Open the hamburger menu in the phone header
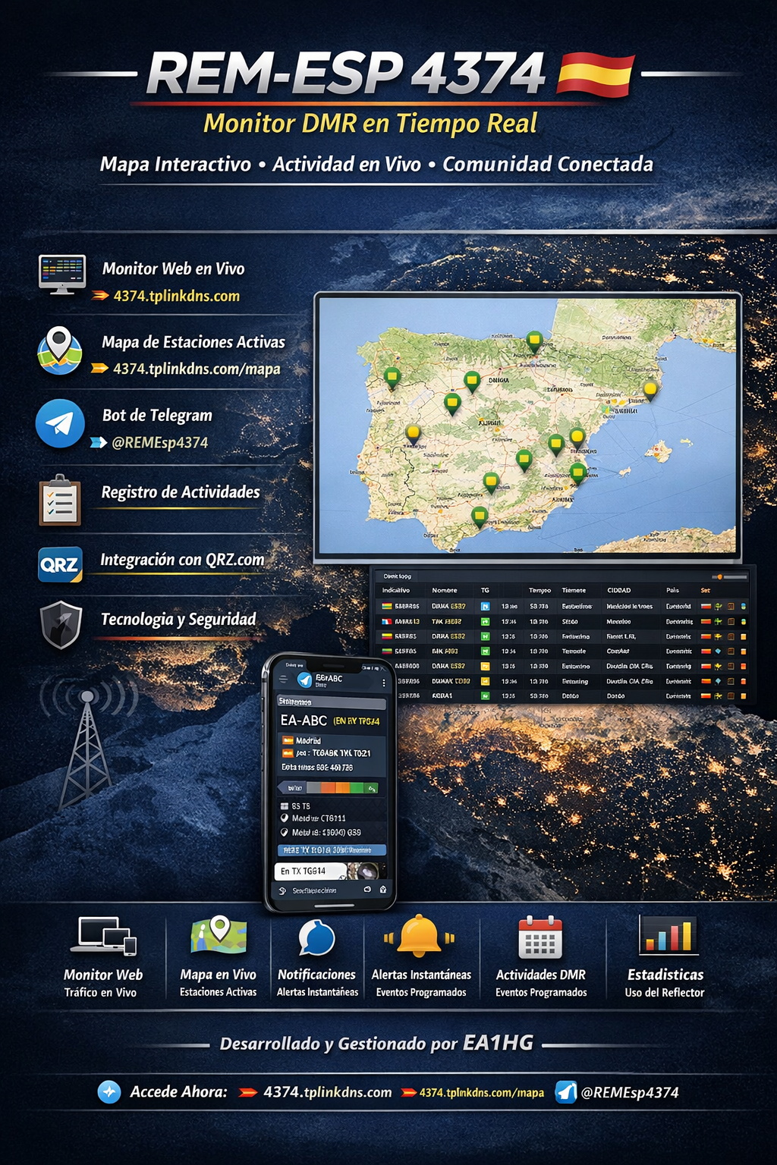 point(284,680)
